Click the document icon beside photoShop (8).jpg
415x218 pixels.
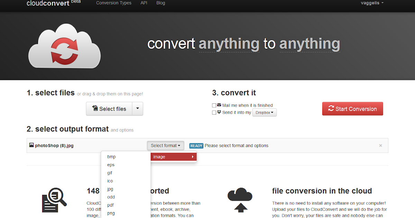coord(31,145)
